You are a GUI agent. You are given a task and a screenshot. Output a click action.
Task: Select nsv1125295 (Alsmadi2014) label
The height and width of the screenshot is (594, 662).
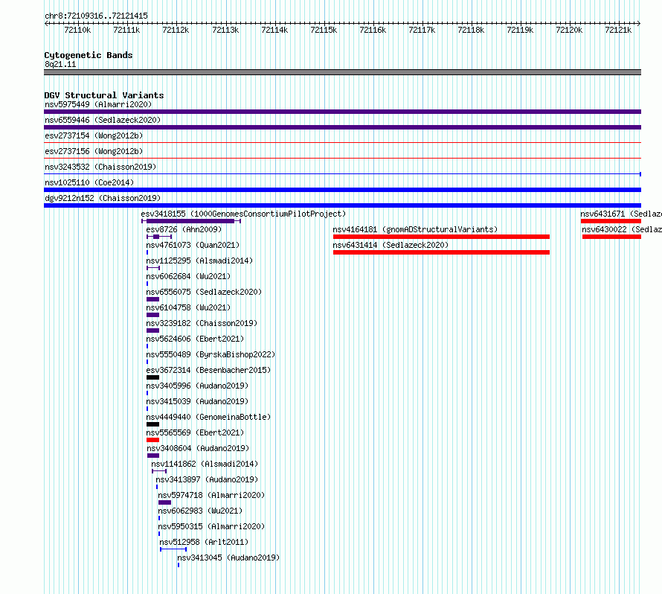click(199, 261)
